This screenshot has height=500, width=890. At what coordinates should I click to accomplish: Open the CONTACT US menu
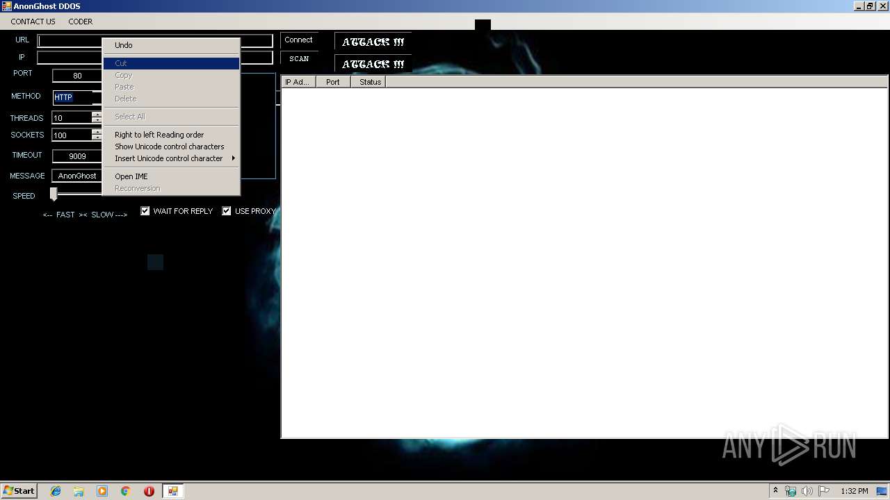click(33, 22)
